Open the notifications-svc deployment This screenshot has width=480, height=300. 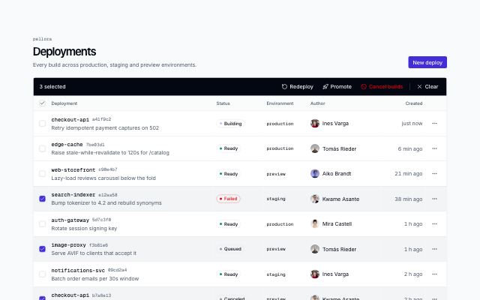click(x=78, y=270)
